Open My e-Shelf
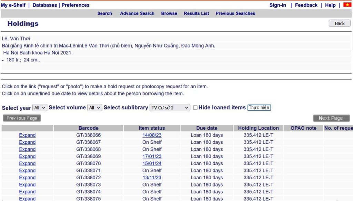The width and height of the screenshot is (353, 201). pos(13,5)
